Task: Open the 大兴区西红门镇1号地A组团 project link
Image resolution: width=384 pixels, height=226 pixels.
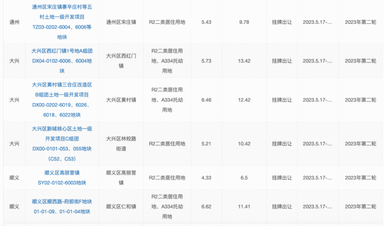Action: (x=62, y=61)
